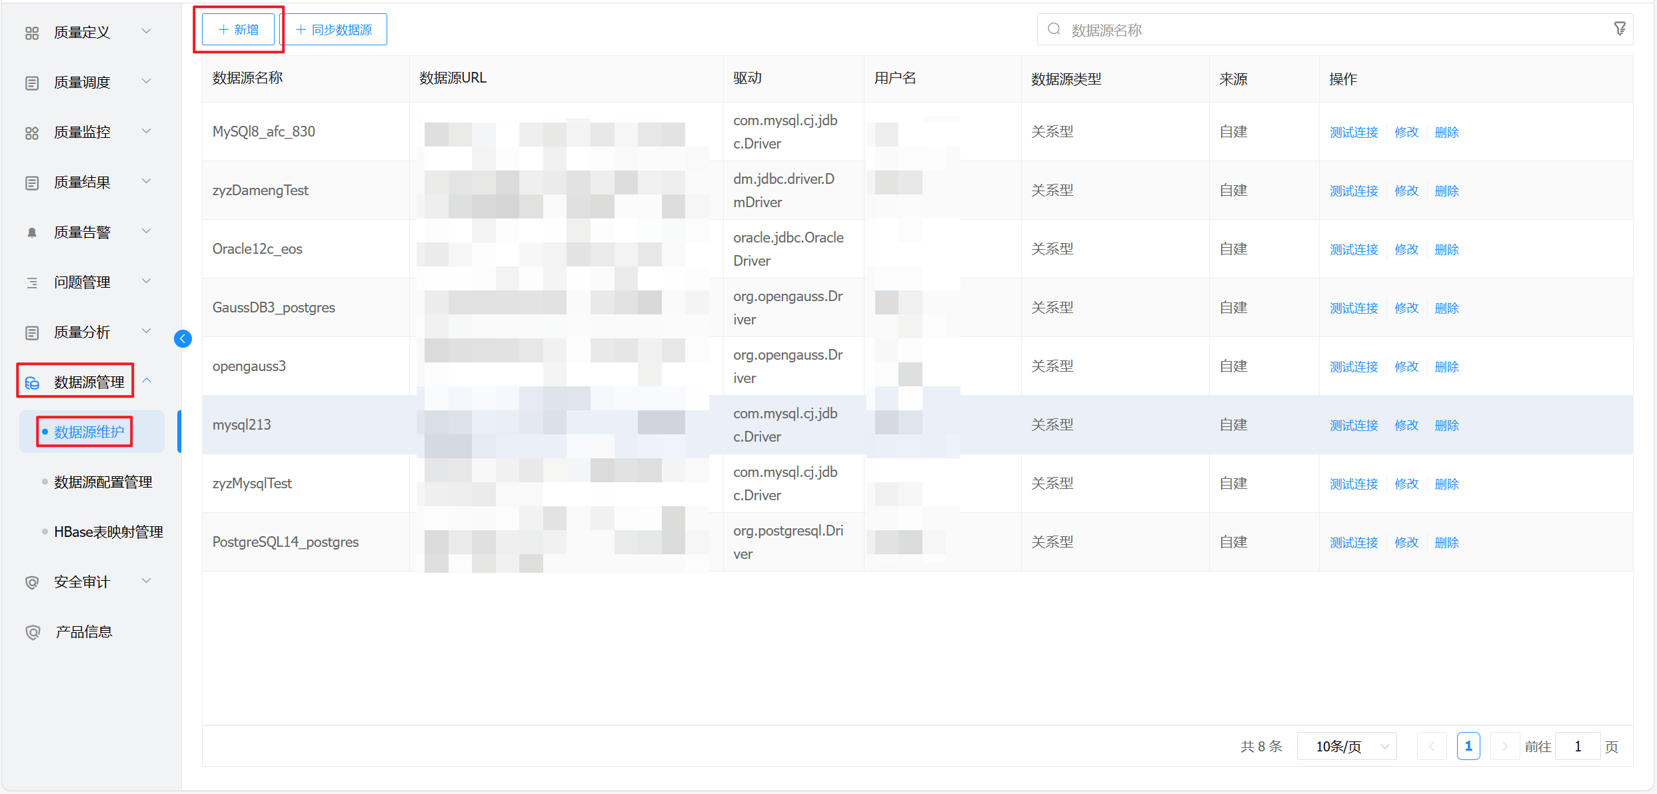Click 测试连接 for mysql213
The image size is (1657, 794).
coord(1353,425)
